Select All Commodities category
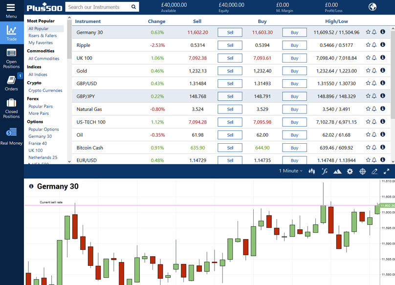Image resolution: width=395 pixels, height=285 pixels. click(x=44, y=59)
